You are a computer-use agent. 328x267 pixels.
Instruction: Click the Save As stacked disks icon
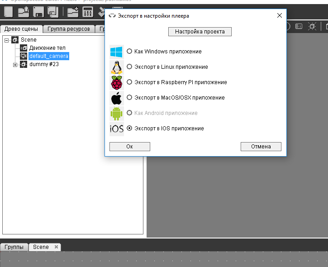[x=53, y=12]
